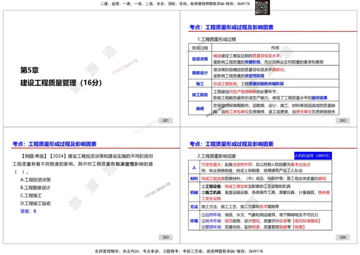Click the red '【规范标准图纸】' note

tap(306, 221)
